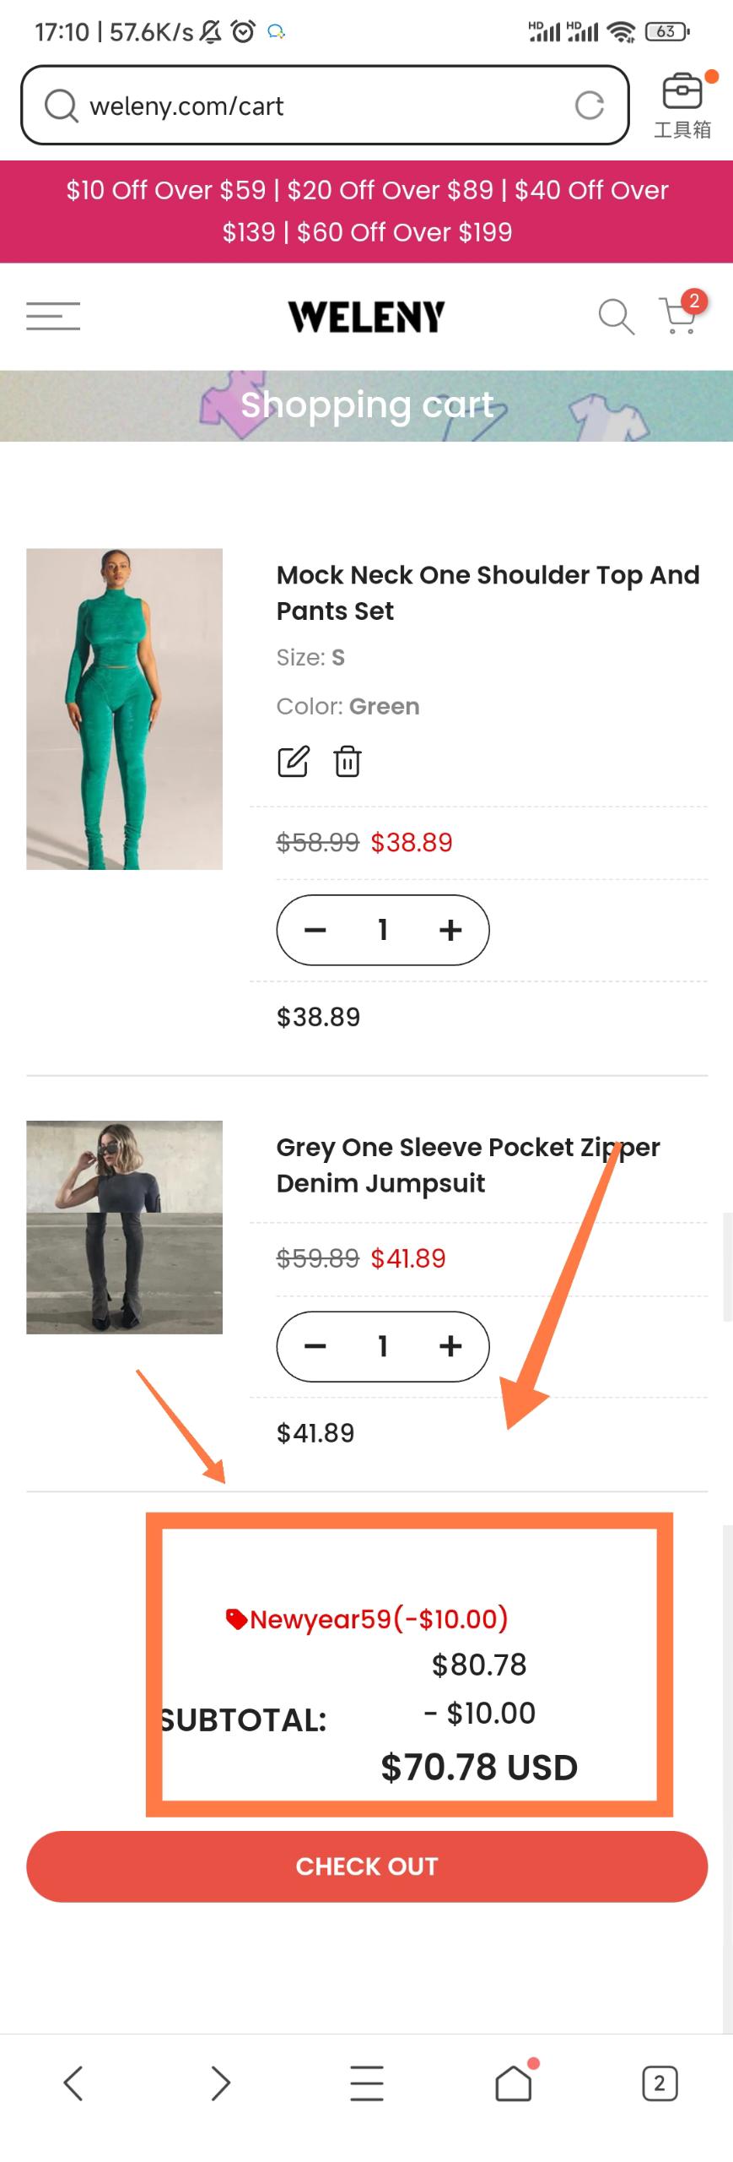Edit the Mock Neck set item
This screenshot has width=733, height=2162.
293,761
